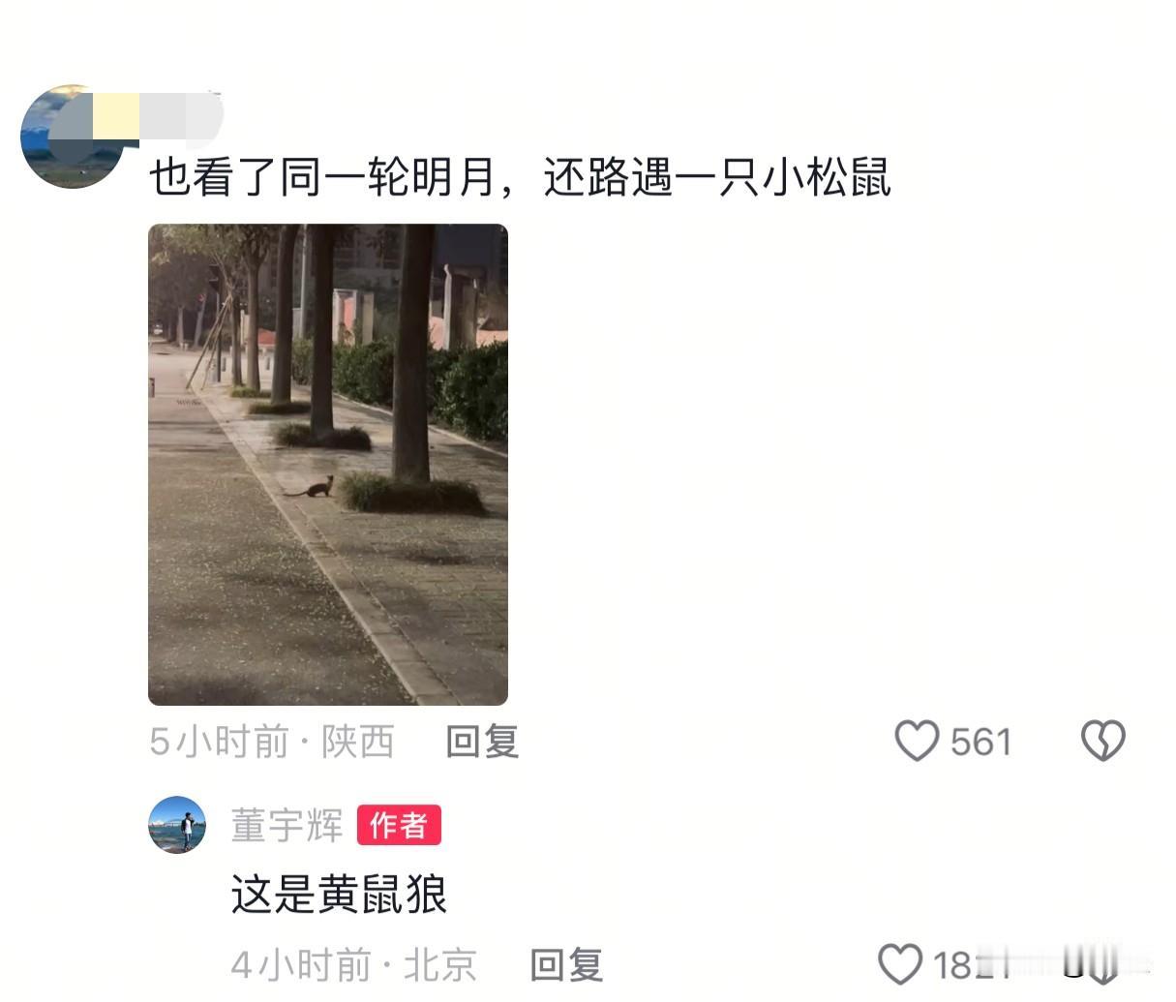Dislike the squirrel comment with broken heart
1176x1002 pixels.
[x=1102, y=742]
